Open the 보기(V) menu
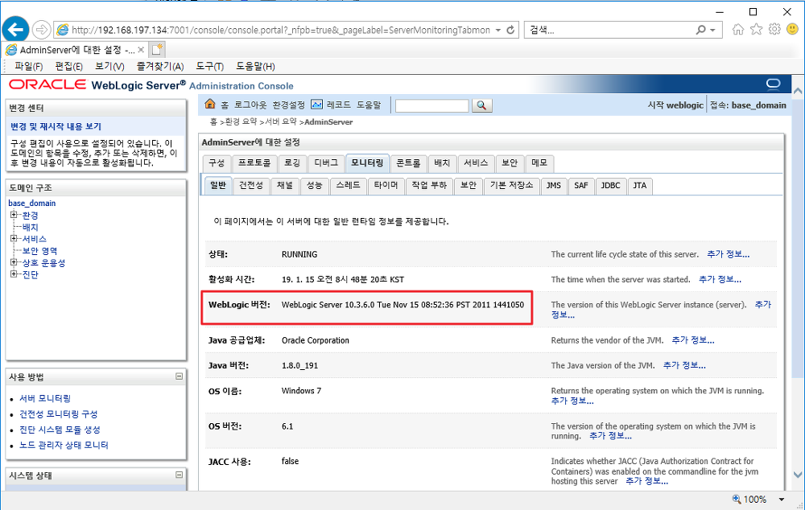 (109, 66)
